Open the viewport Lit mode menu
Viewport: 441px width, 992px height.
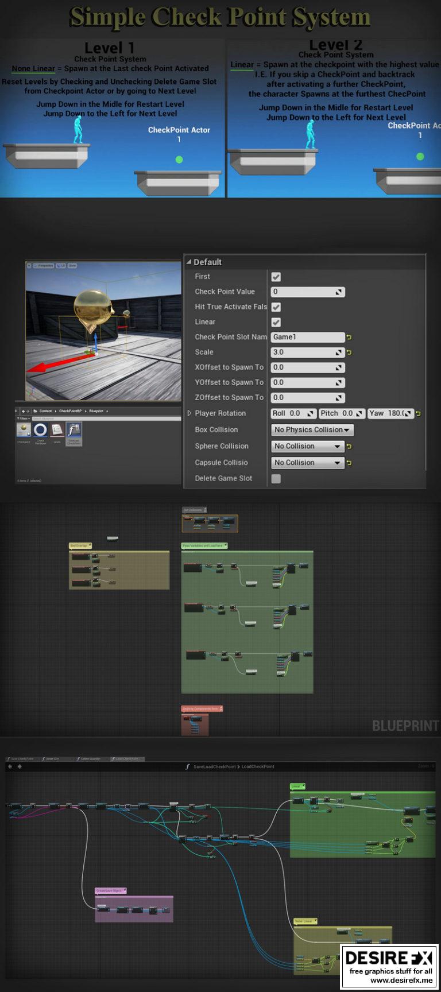pos(60,266)
